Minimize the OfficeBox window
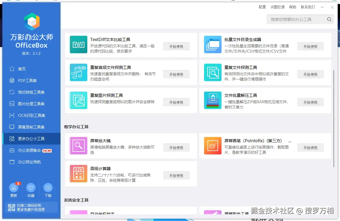 (x=322, y=7)
